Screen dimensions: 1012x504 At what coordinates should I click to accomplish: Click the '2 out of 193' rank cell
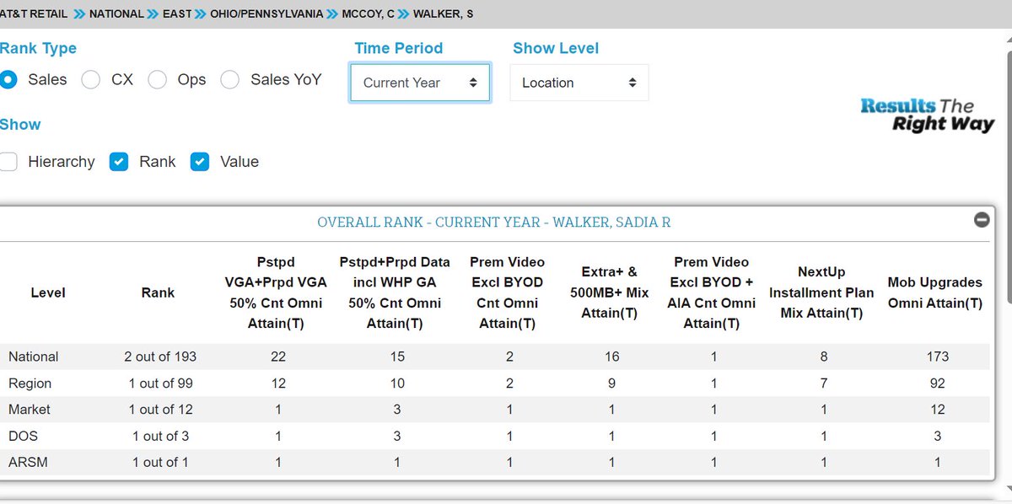pos(160,357)
